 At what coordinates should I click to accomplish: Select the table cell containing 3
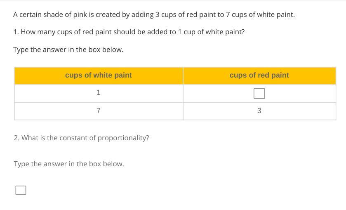click(x=259, y=111)
